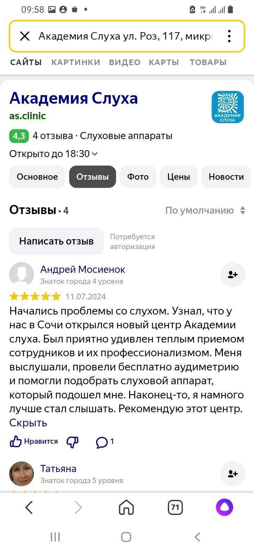Subscribe to reviewer Андрей Мосиенок
This screenshot has width=254, height=552.
coord(232,275)
